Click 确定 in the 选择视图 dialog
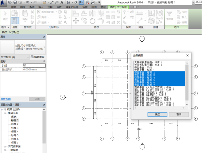202x153 pixels. pyautogui.click(x=157, y=114)
